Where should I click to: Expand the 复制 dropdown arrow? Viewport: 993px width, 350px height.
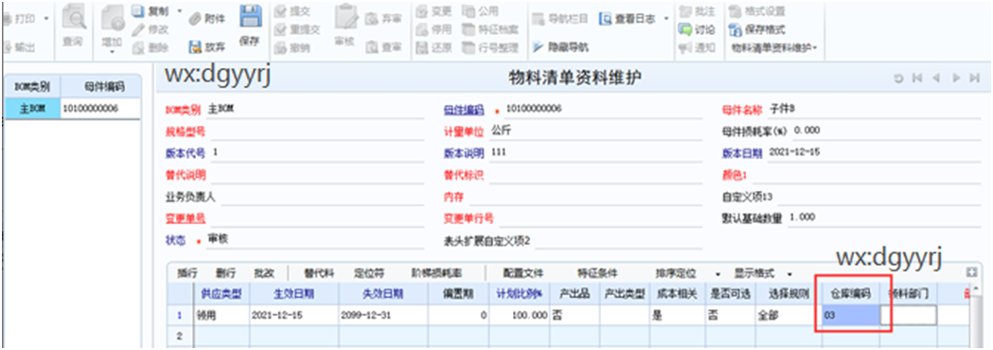pyautogui.click(x=179, y=10)
